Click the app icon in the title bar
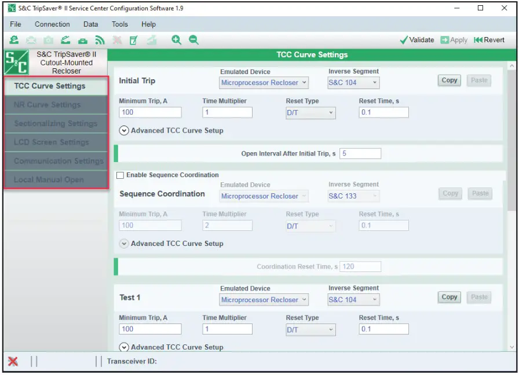This screenshot has height=375, width=519. tap(12, 8)
